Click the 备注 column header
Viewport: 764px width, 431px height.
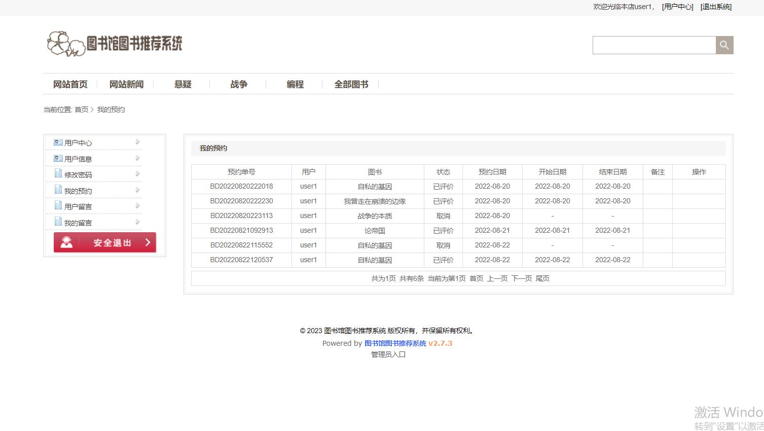(658, 172)
